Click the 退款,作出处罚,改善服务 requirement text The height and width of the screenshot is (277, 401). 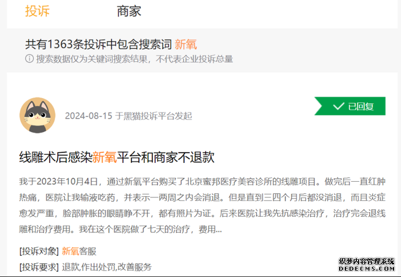point(107,267)
